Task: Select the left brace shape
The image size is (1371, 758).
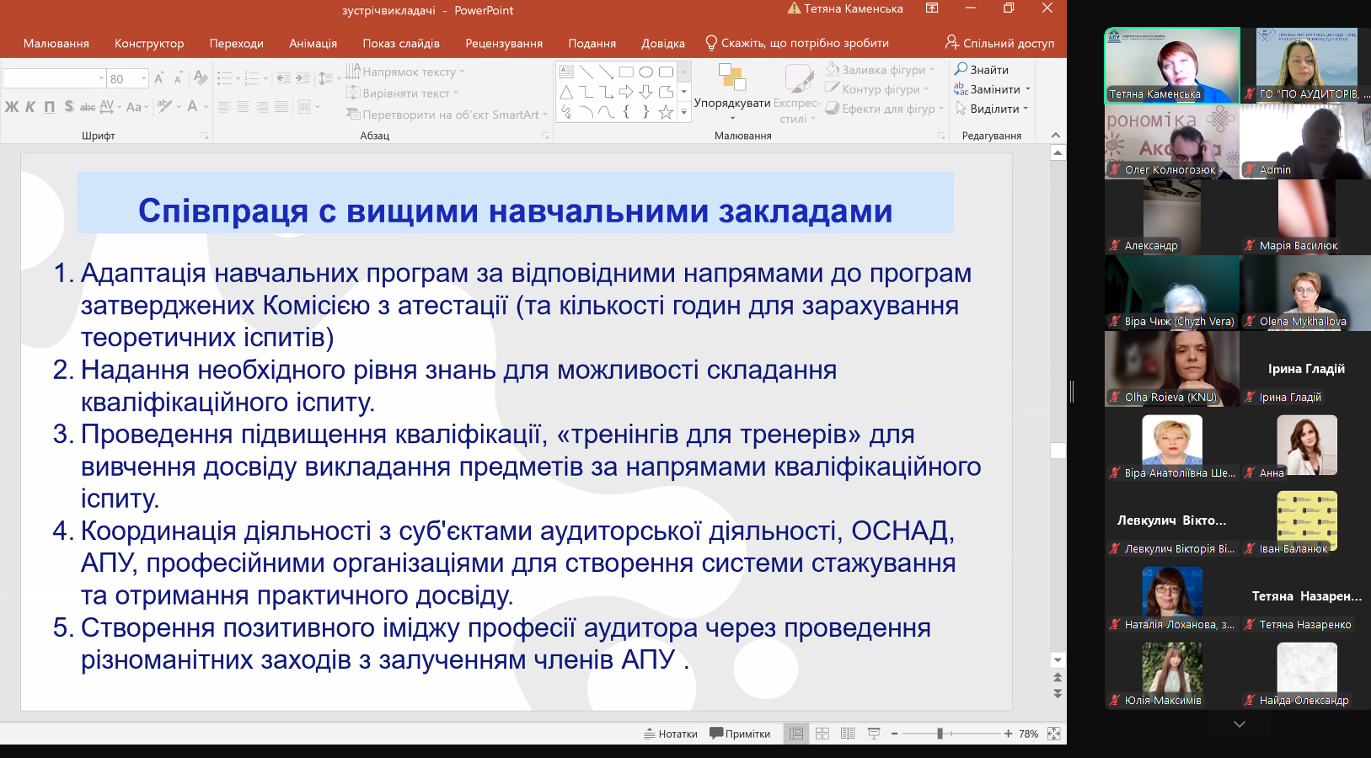Action: (626, 112)
